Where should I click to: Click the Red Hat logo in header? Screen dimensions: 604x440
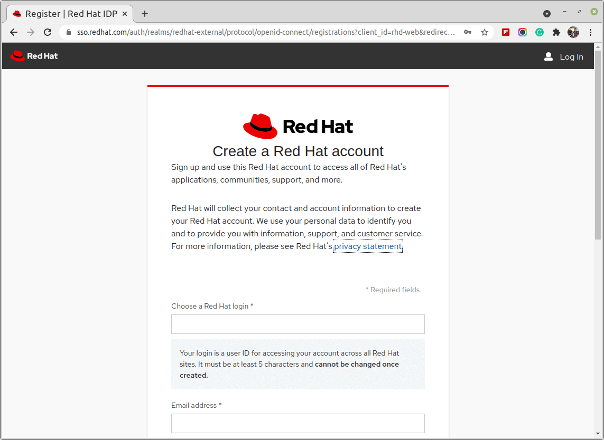tap(34, 56)
